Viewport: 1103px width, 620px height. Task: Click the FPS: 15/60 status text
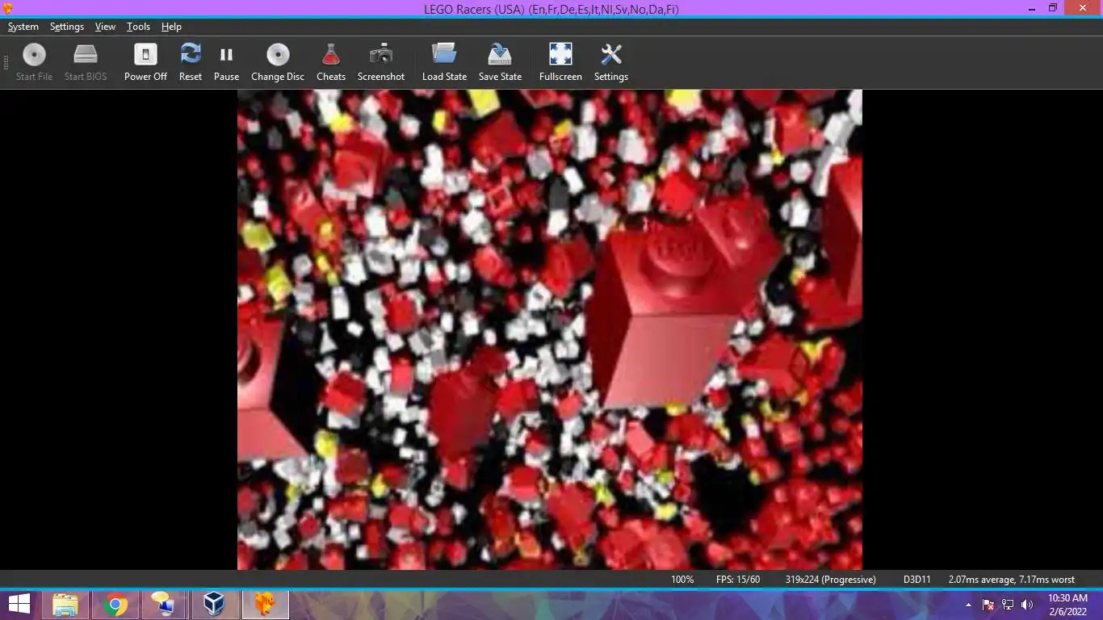(x=738, y=580)
